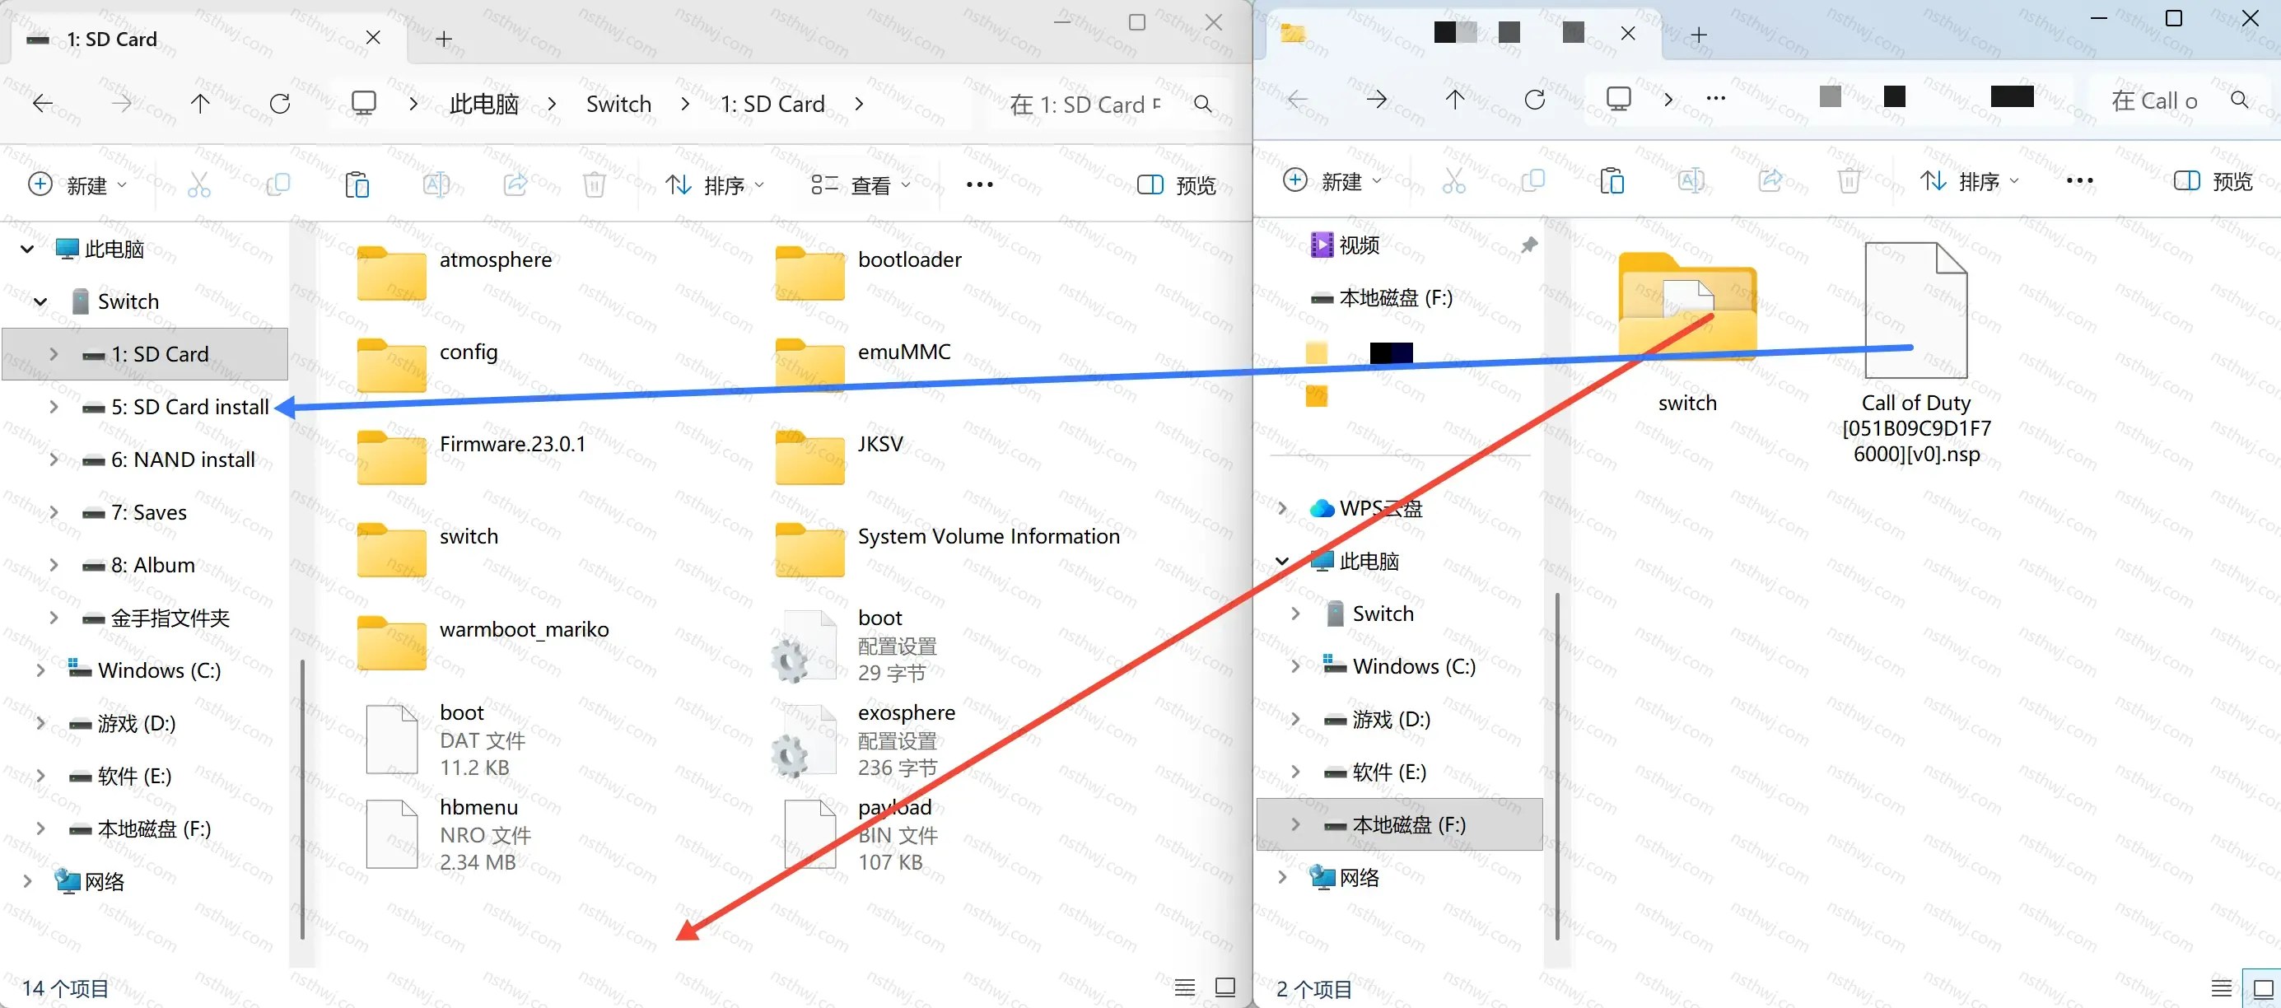The height and width of the screenshot is (1008, 2281).
Task: Select Call of Duty nsp file
Action: (1916, 352)
